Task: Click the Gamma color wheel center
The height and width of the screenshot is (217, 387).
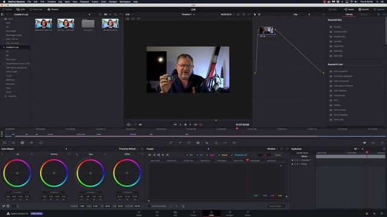Action: point(54,173)
